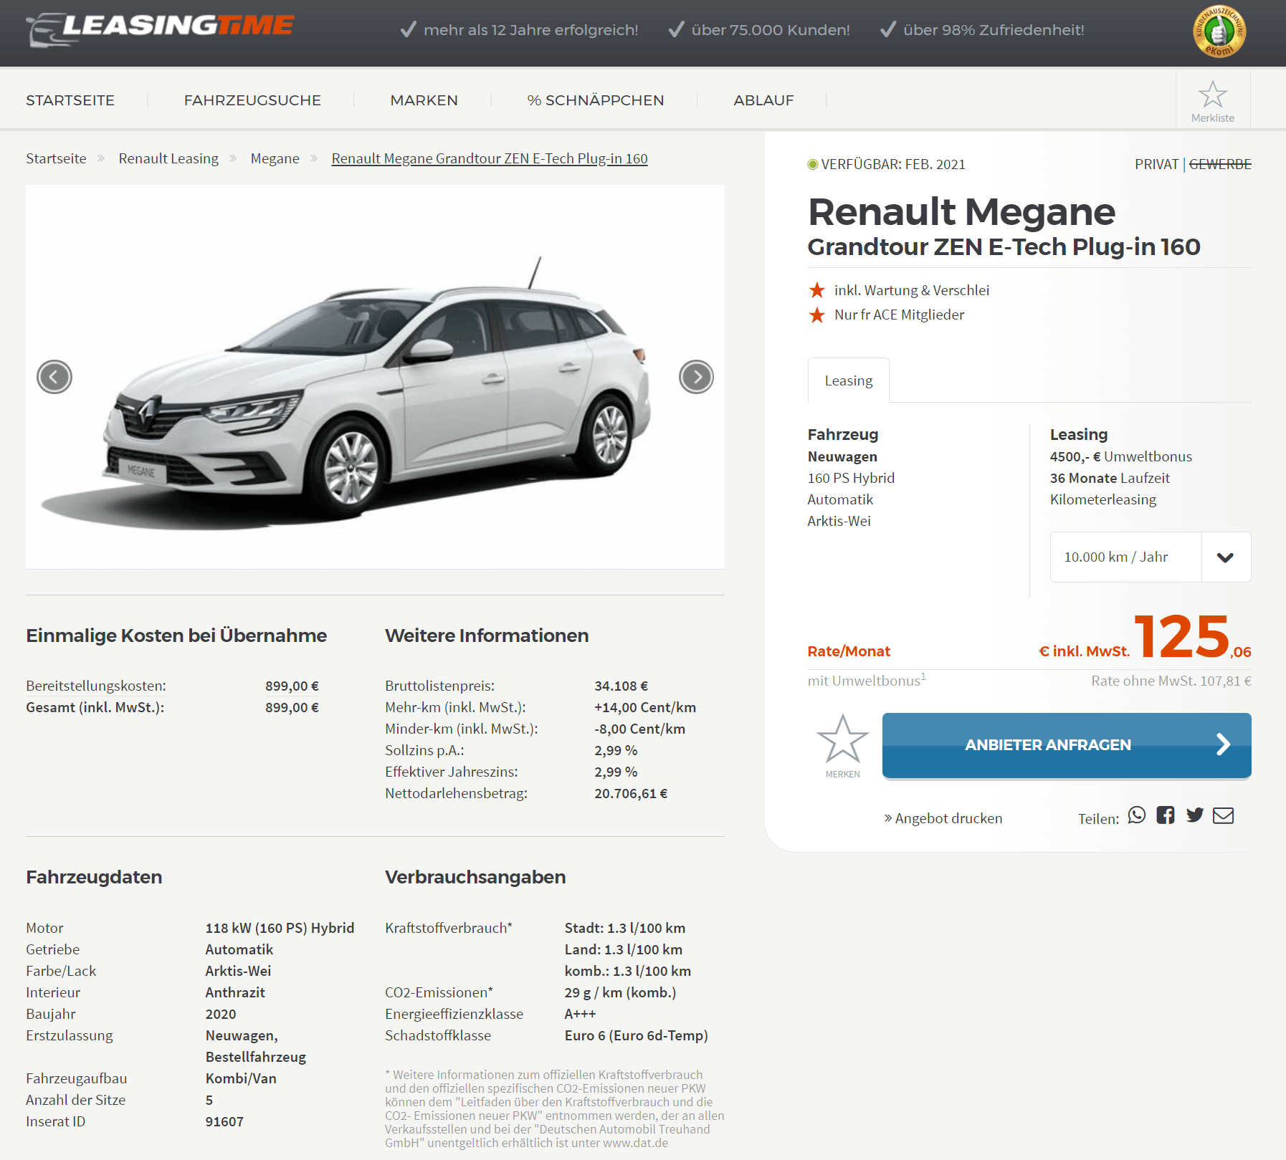
Task: Open Renault Megane Grandtour ZEN breadcrumb link
Action: (490, 158)
